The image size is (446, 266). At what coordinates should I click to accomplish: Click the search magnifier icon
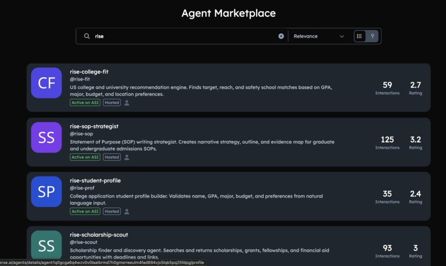click(87, 36)
